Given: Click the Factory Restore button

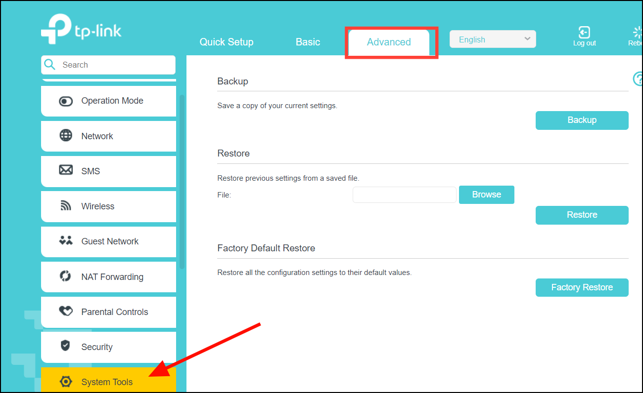Looking at the screenshot, I should click(582, 287).
